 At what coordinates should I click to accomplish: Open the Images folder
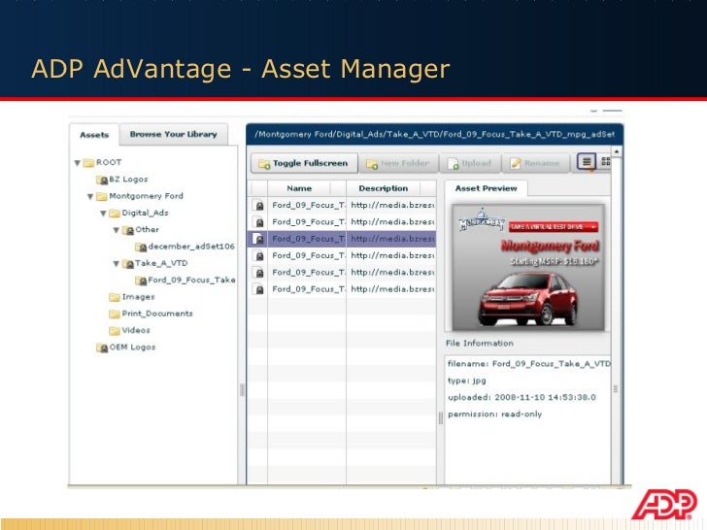click(x=132, y=297)
